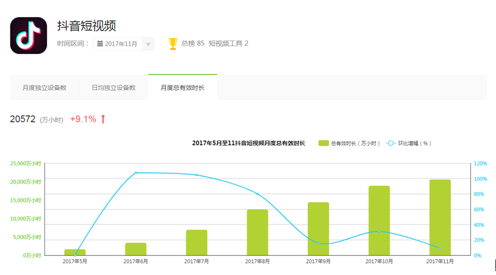Click the line point above 2017年6月
Viewport: 496px width, 275px height.
point(136,173)
